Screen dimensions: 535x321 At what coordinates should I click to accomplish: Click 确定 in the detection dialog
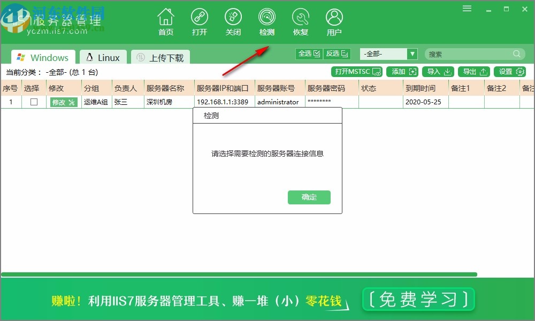coord(309,197)
